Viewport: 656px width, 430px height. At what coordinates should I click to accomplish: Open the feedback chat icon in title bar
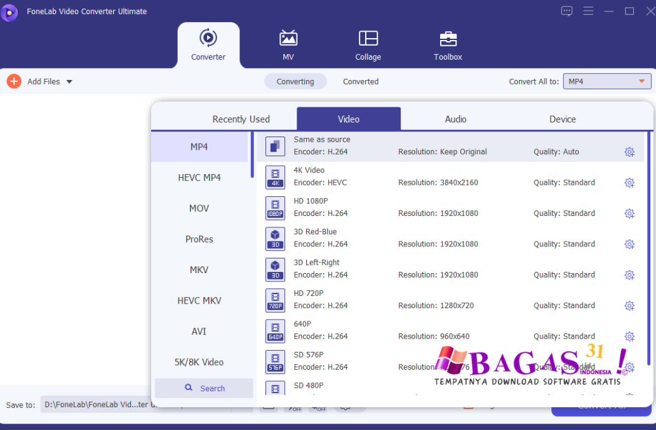pyautogui.click(x=566, y=11)
